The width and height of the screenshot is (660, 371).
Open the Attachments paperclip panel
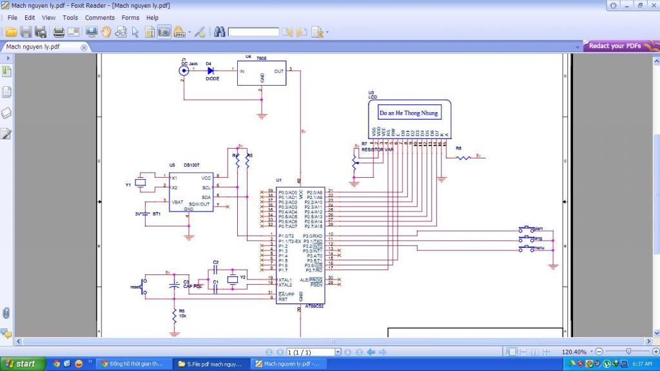pyautogui.click(x=6, y=313)
